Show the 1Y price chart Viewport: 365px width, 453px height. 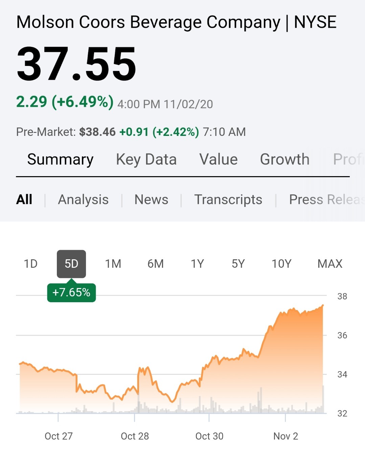[198, 264]
